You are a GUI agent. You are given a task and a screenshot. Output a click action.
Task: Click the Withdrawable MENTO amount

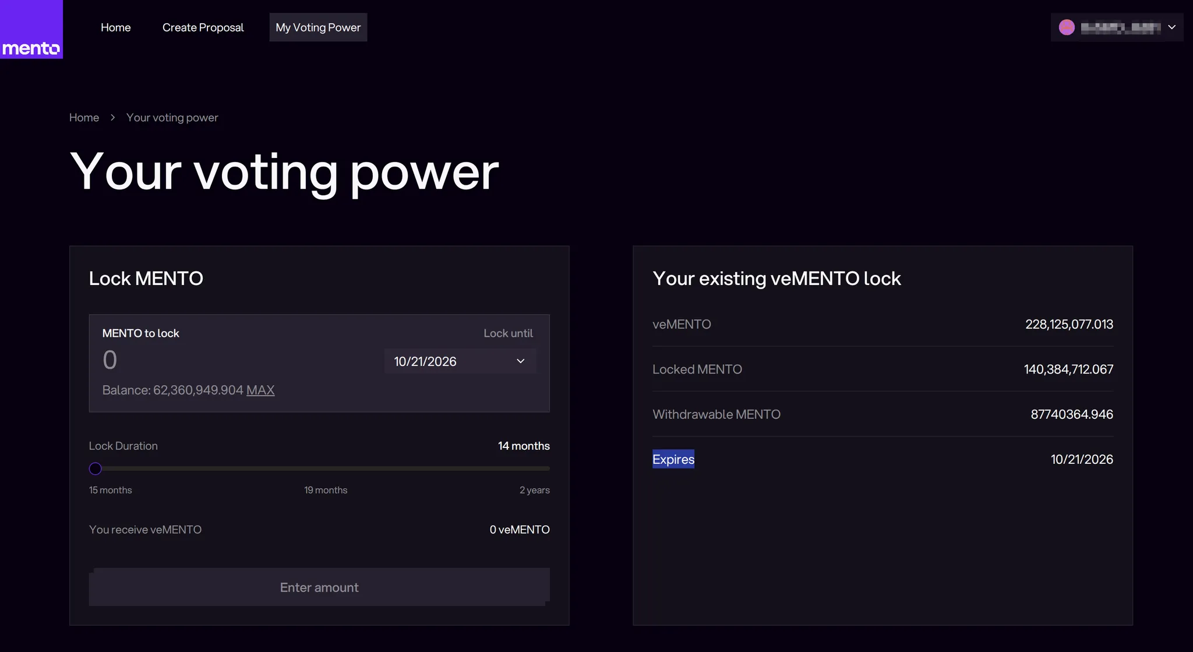[x=1071, y=414]
